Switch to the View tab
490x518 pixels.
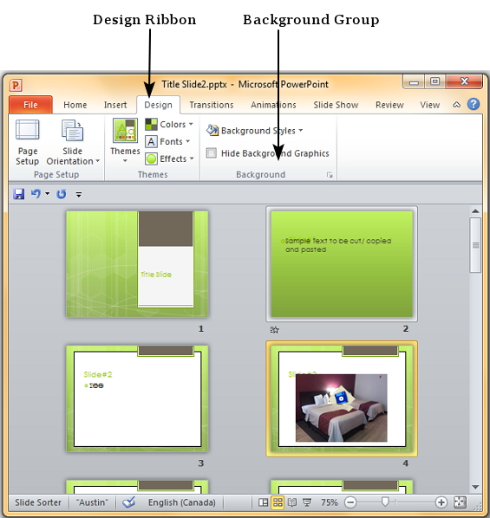coord(430,105)
